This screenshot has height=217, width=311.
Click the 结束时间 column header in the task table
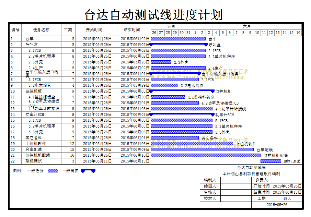tap(132, 30)
